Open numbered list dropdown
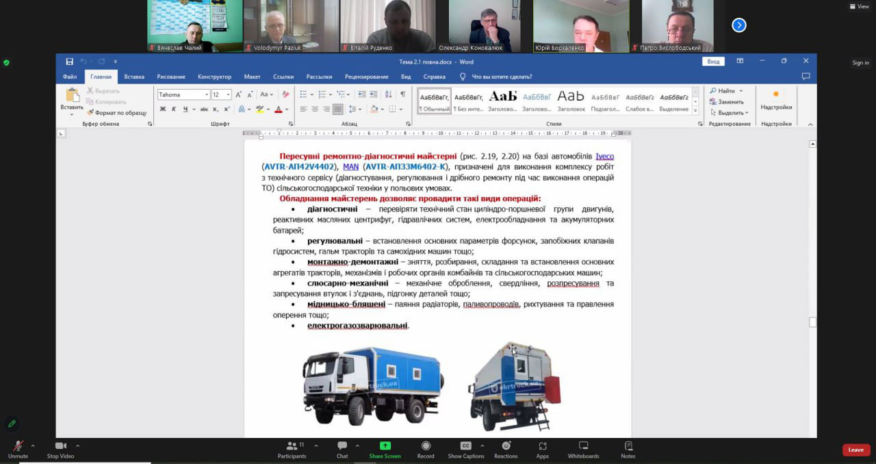This screenshot has height=464, width=876. [331, 94]
